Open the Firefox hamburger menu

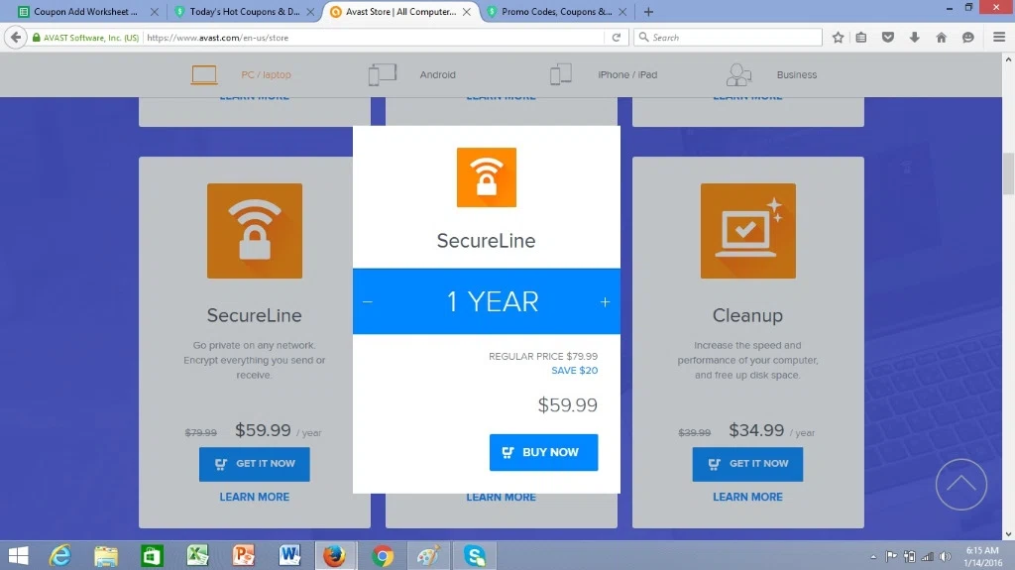point(999,38)
